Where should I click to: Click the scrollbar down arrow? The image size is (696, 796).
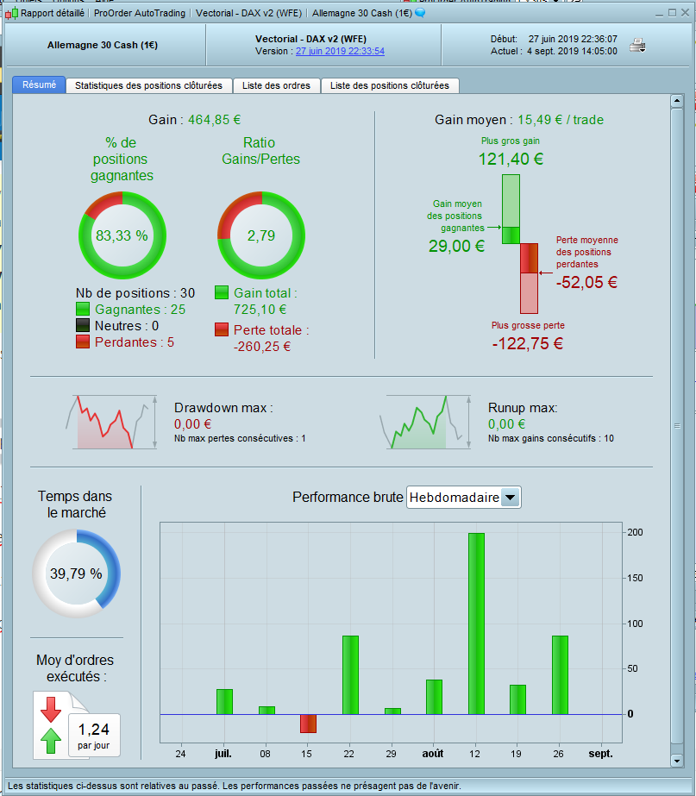click(x=677, y=761)
